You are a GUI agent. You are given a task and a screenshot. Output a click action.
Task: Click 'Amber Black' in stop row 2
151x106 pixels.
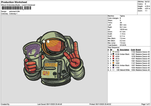tap(125, 54)
